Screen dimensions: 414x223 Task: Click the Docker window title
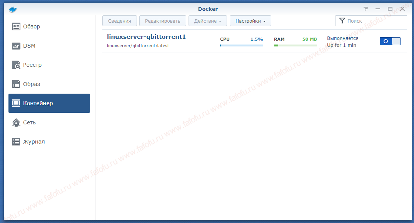208,9
